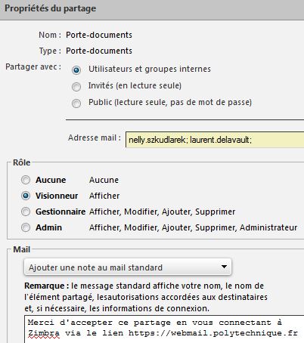Click the Nom value Porte-documents
This screenshot has height=343, width=304.
(x=99, y=35)
